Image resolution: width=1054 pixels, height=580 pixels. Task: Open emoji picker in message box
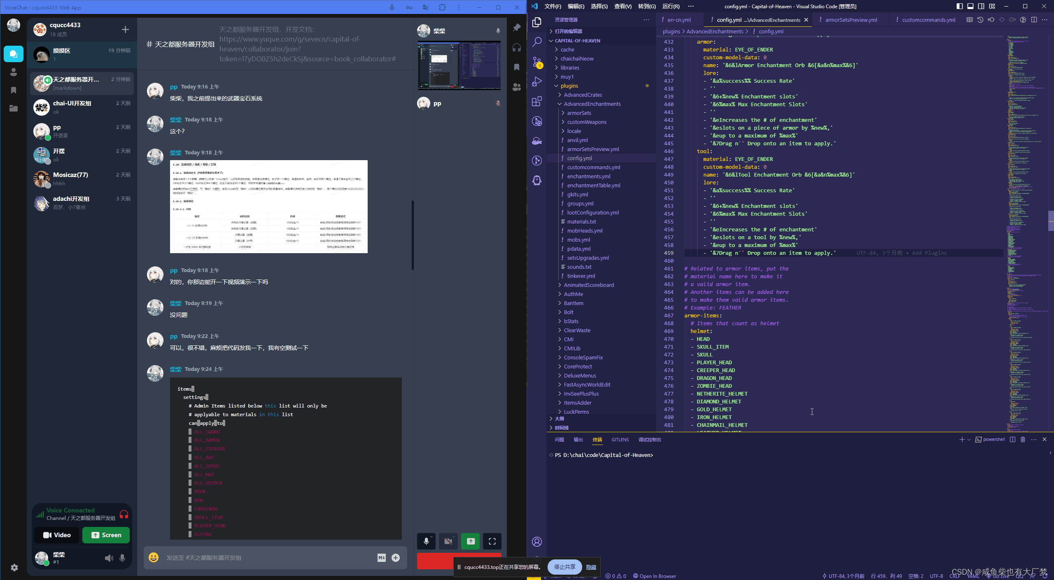(x=154, y=557)
